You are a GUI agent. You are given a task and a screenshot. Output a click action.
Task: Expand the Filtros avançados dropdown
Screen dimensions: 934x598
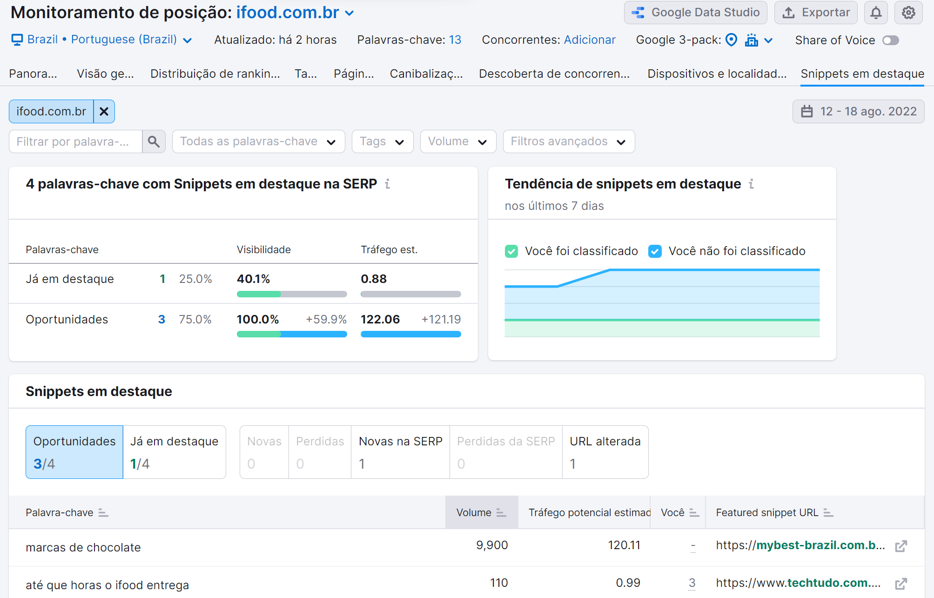568,141
